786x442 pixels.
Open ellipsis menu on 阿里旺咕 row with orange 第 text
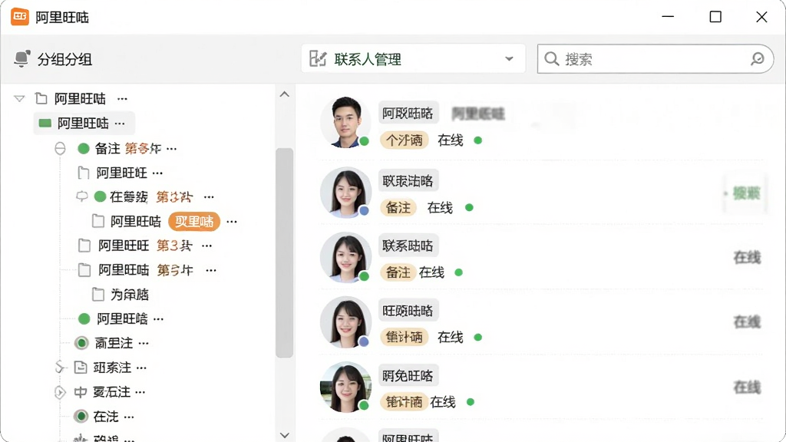click(211, 270)
